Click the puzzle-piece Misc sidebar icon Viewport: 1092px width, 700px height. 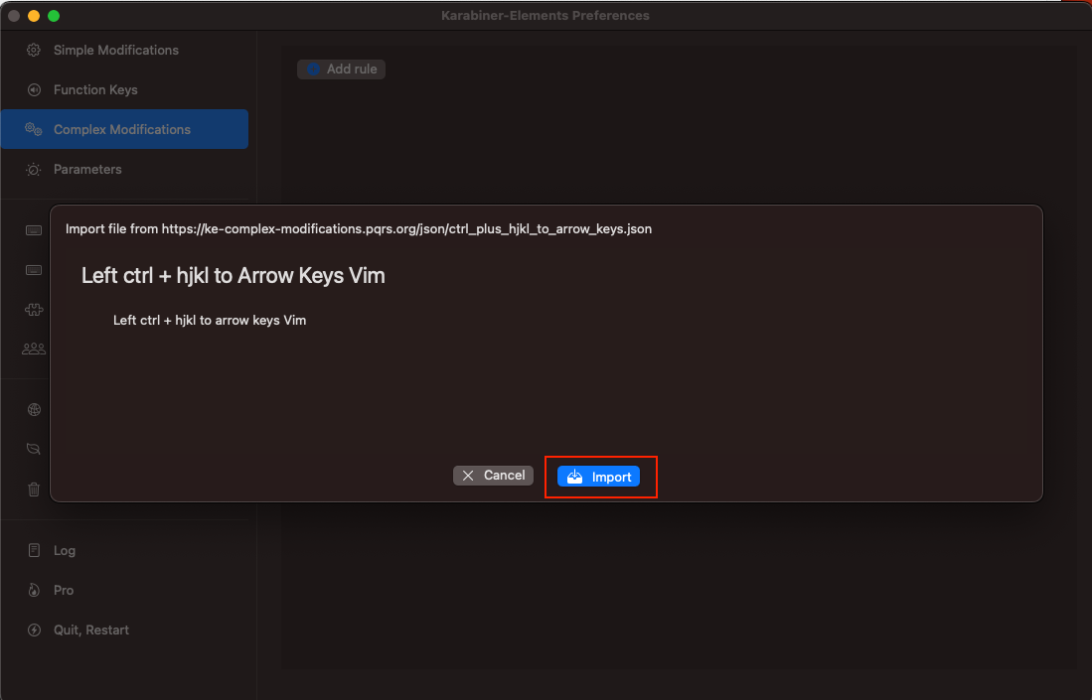pos(33,310)
